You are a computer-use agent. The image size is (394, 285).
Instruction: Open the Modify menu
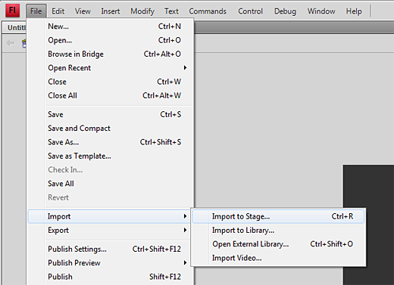pos(142,11)
